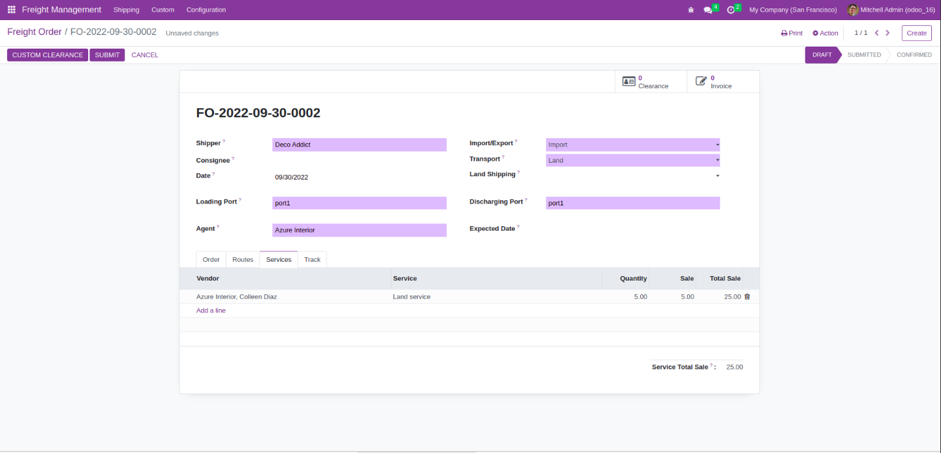Click the debug bug icon
Viewport: 941px width, 453px height.
coord(691,10)
